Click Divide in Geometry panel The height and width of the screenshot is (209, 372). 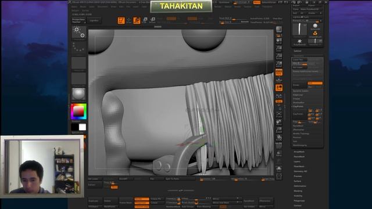(x=299, y=85)
